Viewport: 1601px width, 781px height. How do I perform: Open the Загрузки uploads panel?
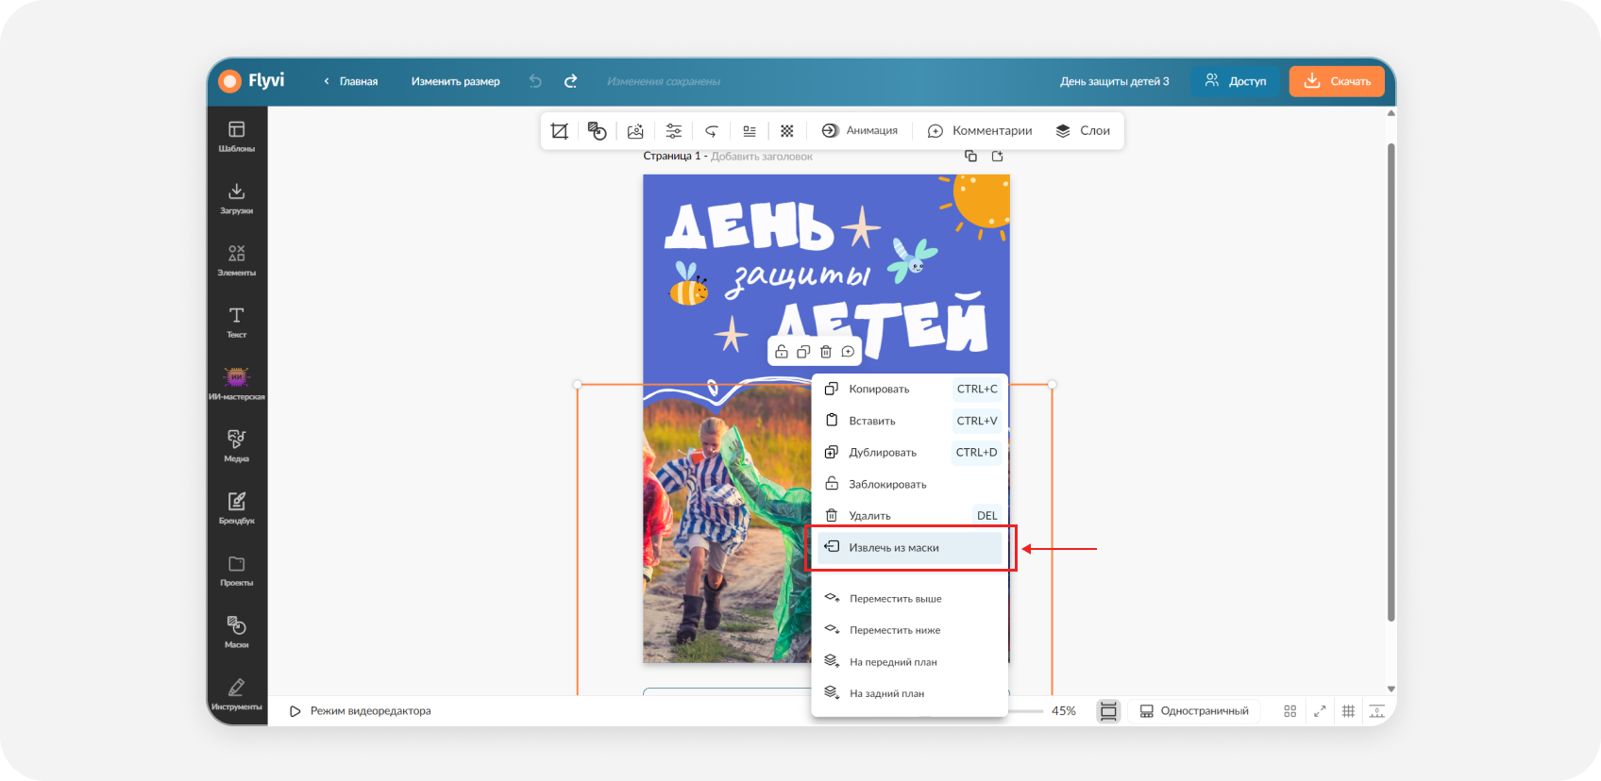tap(237, 198)
